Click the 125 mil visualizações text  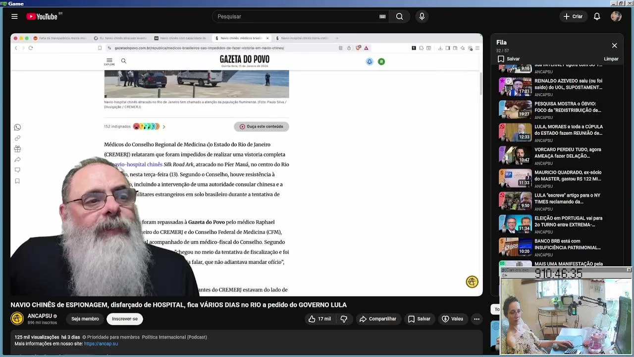pyautogui.click(x=37, y=337)
